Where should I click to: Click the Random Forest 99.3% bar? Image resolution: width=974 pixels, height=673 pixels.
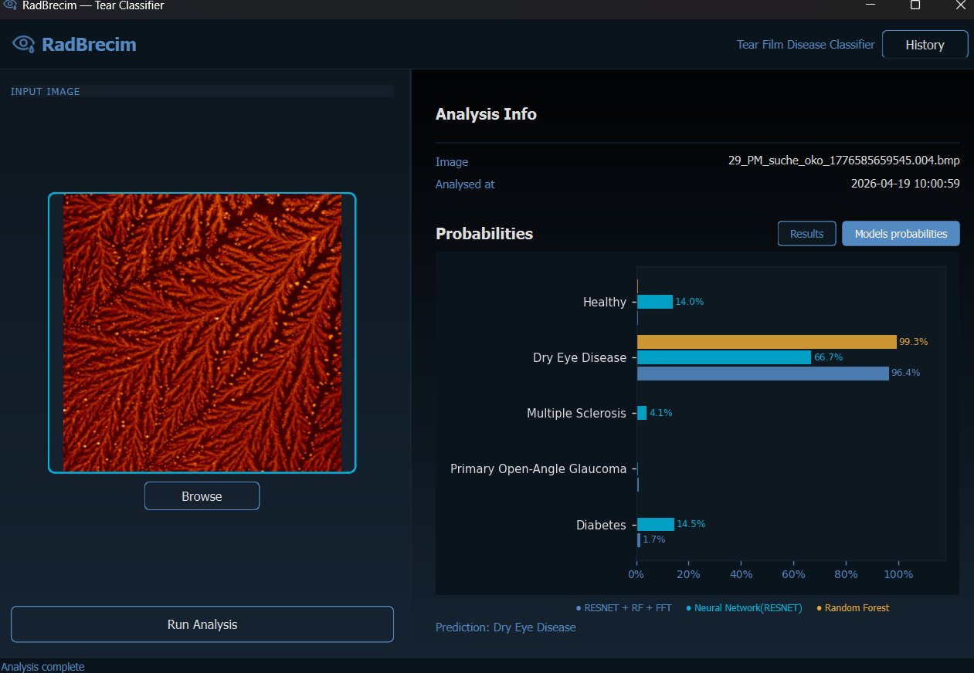766,342
